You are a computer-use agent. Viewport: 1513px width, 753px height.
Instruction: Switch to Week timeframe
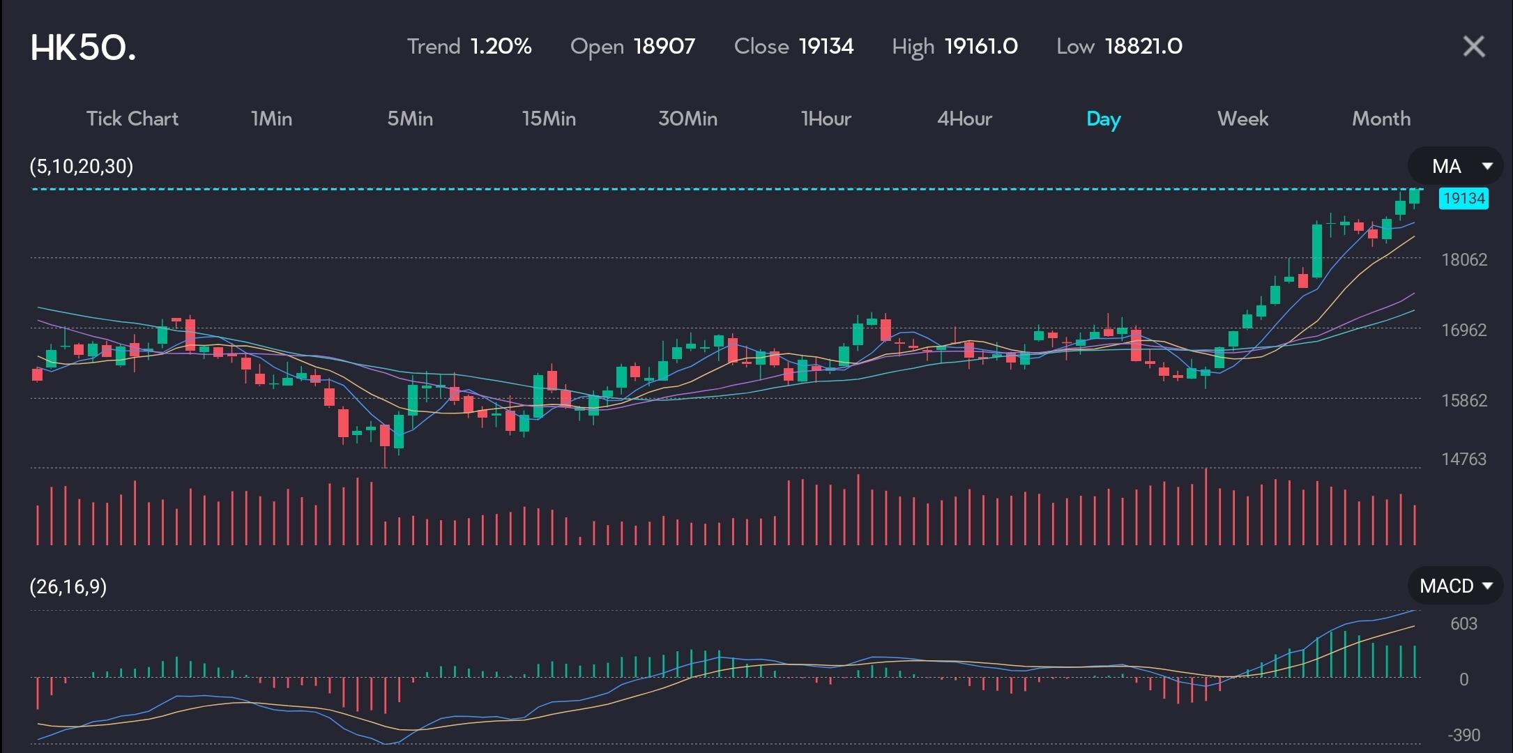click(x=1242, y=119)
